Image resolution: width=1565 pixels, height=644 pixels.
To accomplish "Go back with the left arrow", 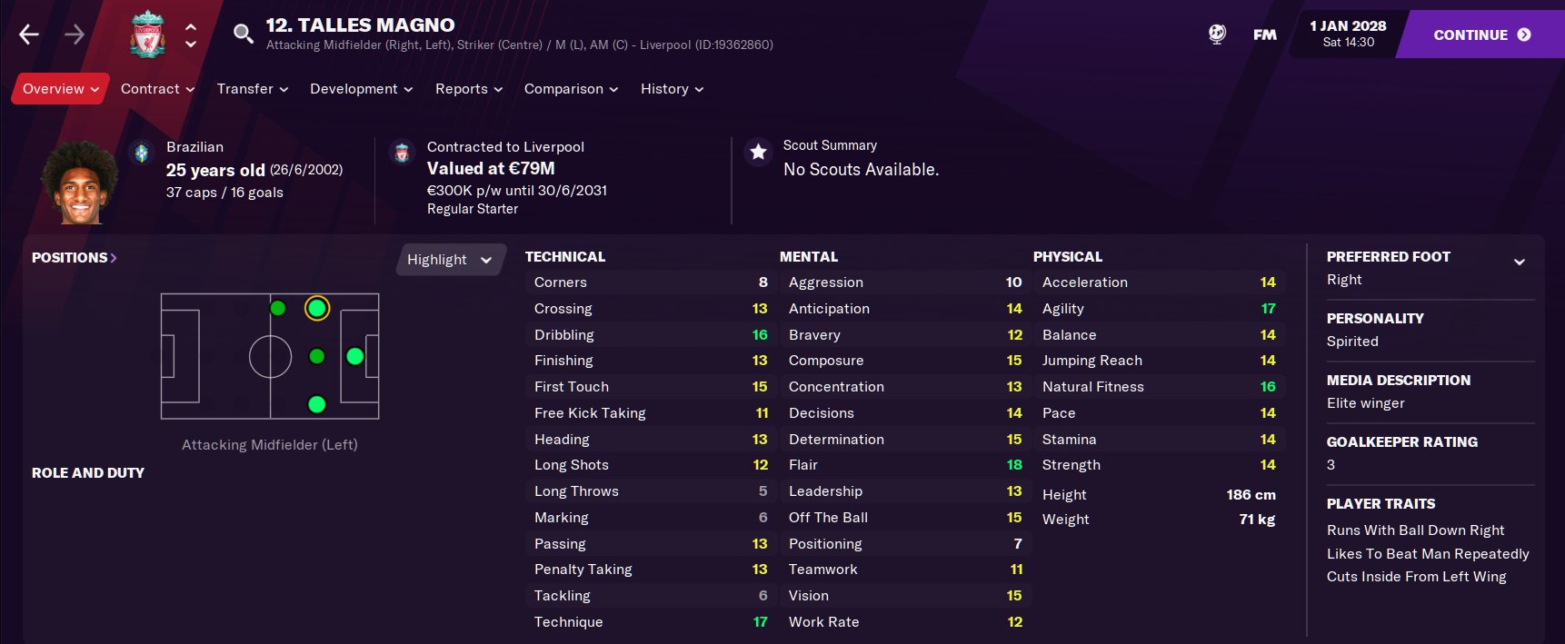I will [x=29, y=35].
